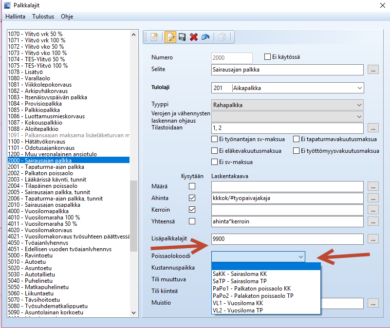Check the Määrä Kysytään checkbox
Image resolution: width=390 pixels, height=328 pixels.
click(x=192, y=186)
